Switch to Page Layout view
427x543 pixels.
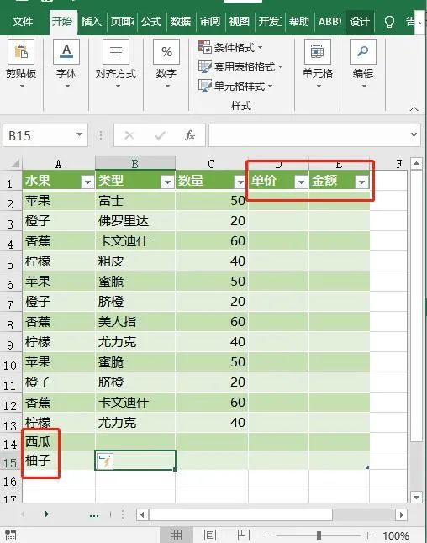coord(210,535)
